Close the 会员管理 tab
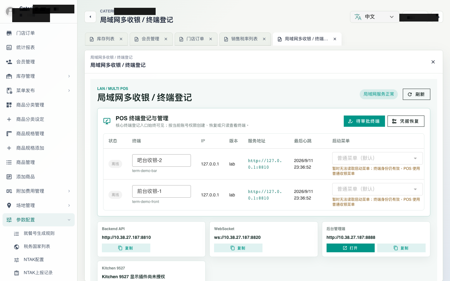 point(166,39)
